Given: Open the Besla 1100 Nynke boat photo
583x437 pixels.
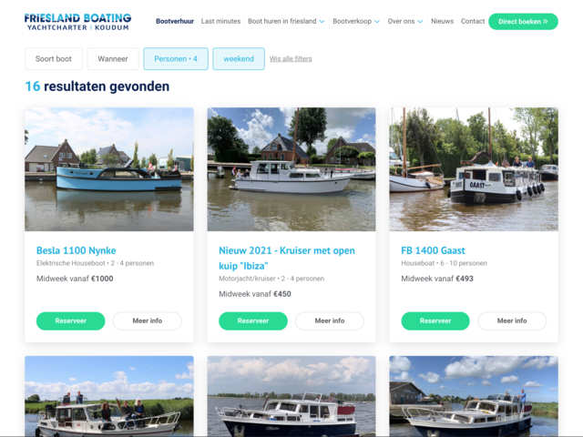Looking at the screenshot, I should (109, 169).
